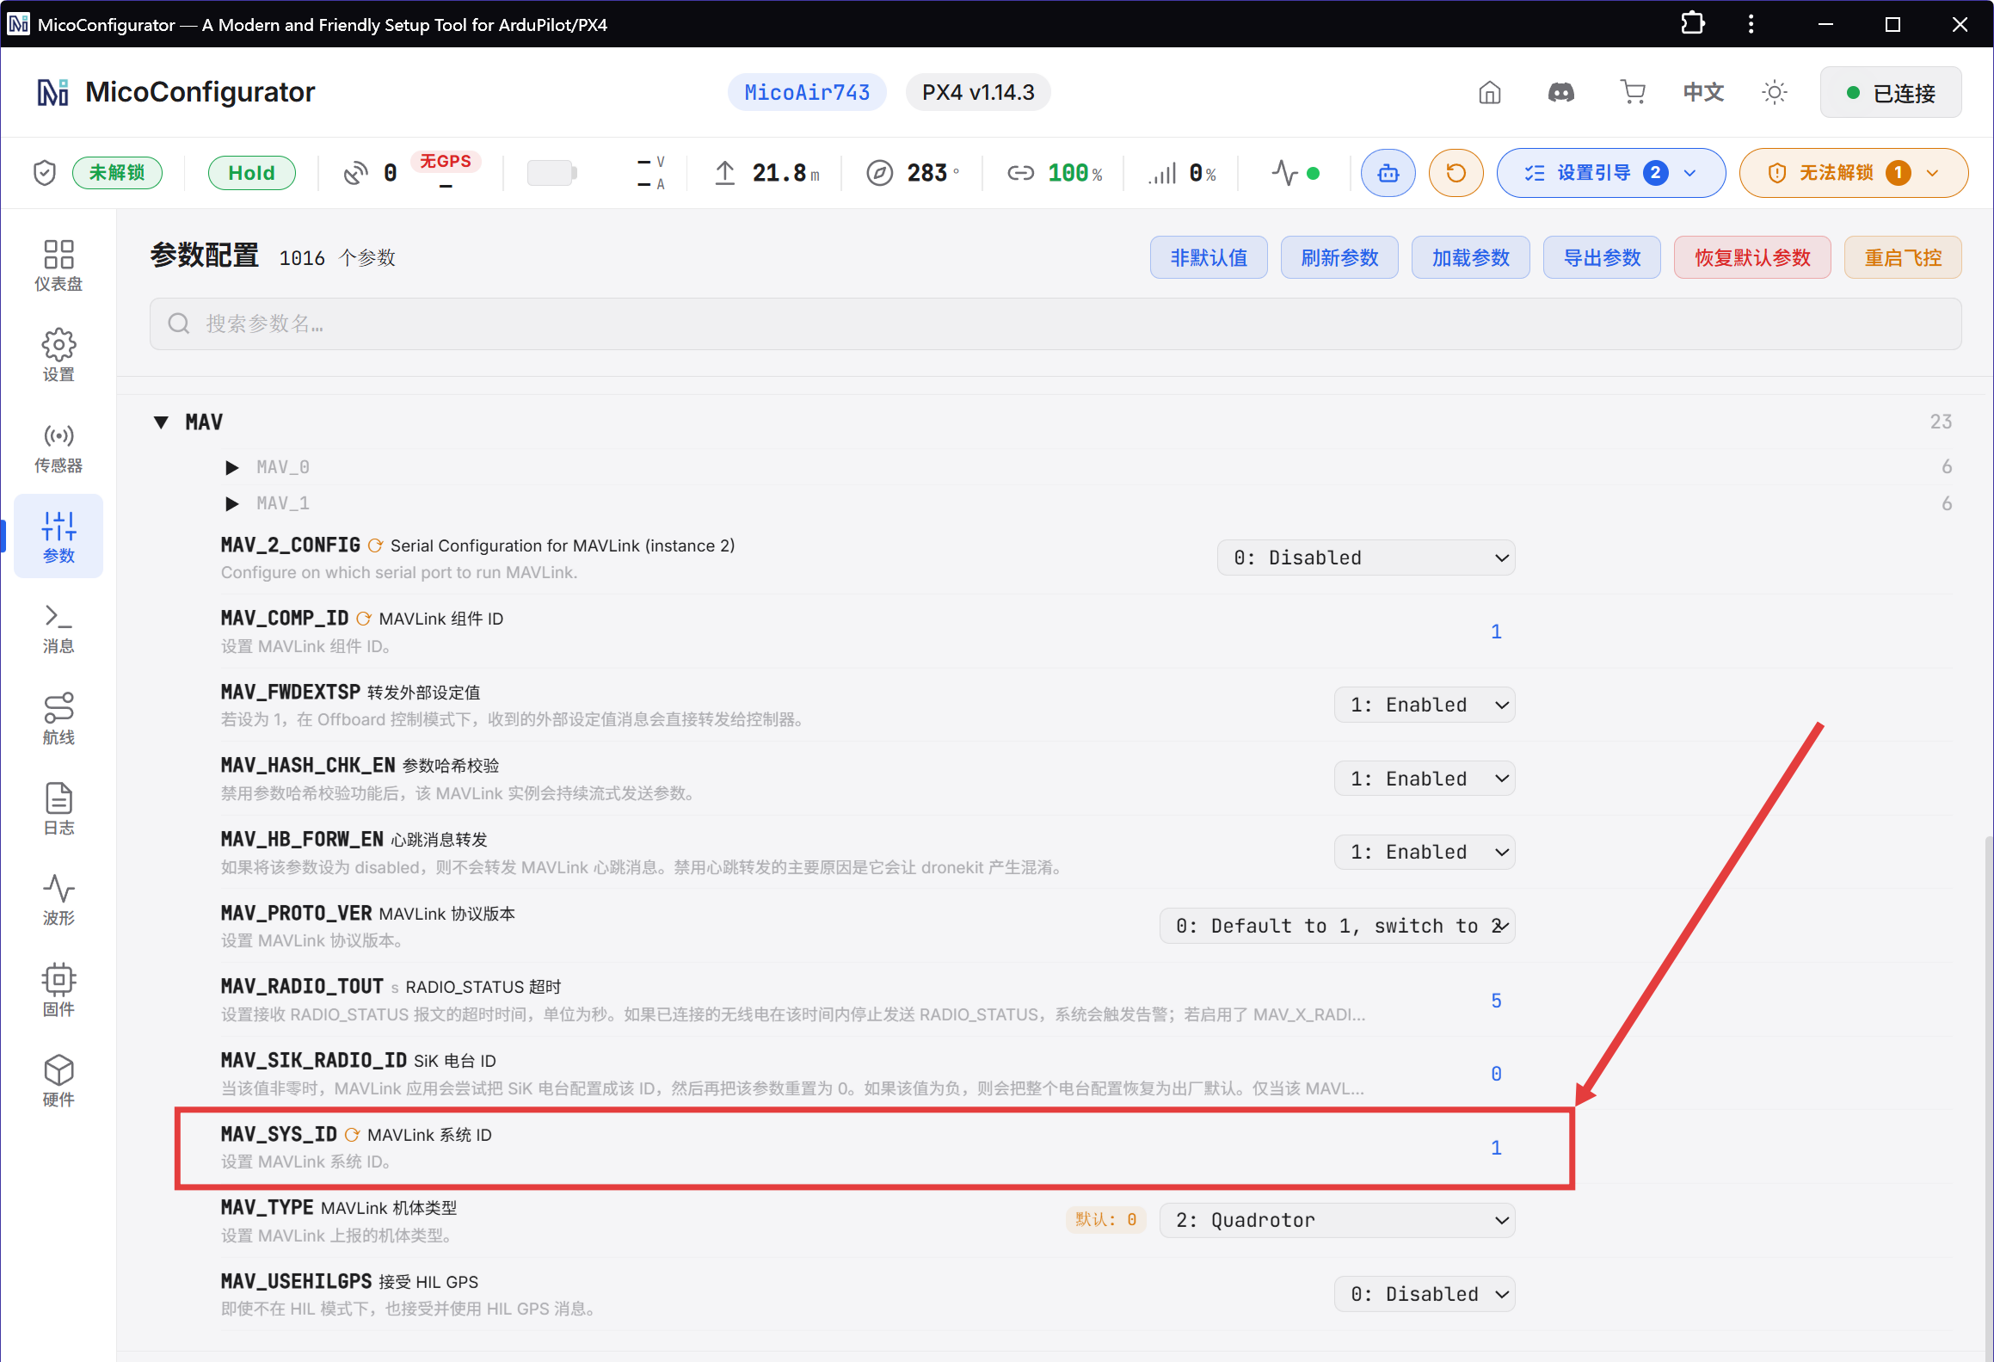This screenshot has height=1362, width=1994.
Task: Click the link quality chain icon
Action: click(x=1020, y=173)
